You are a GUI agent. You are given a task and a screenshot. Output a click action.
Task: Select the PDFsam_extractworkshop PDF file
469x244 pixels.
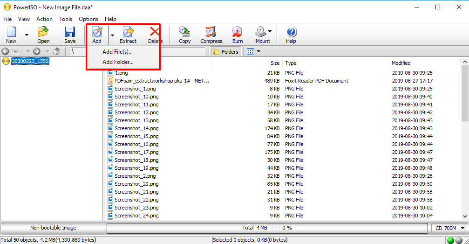162,81
